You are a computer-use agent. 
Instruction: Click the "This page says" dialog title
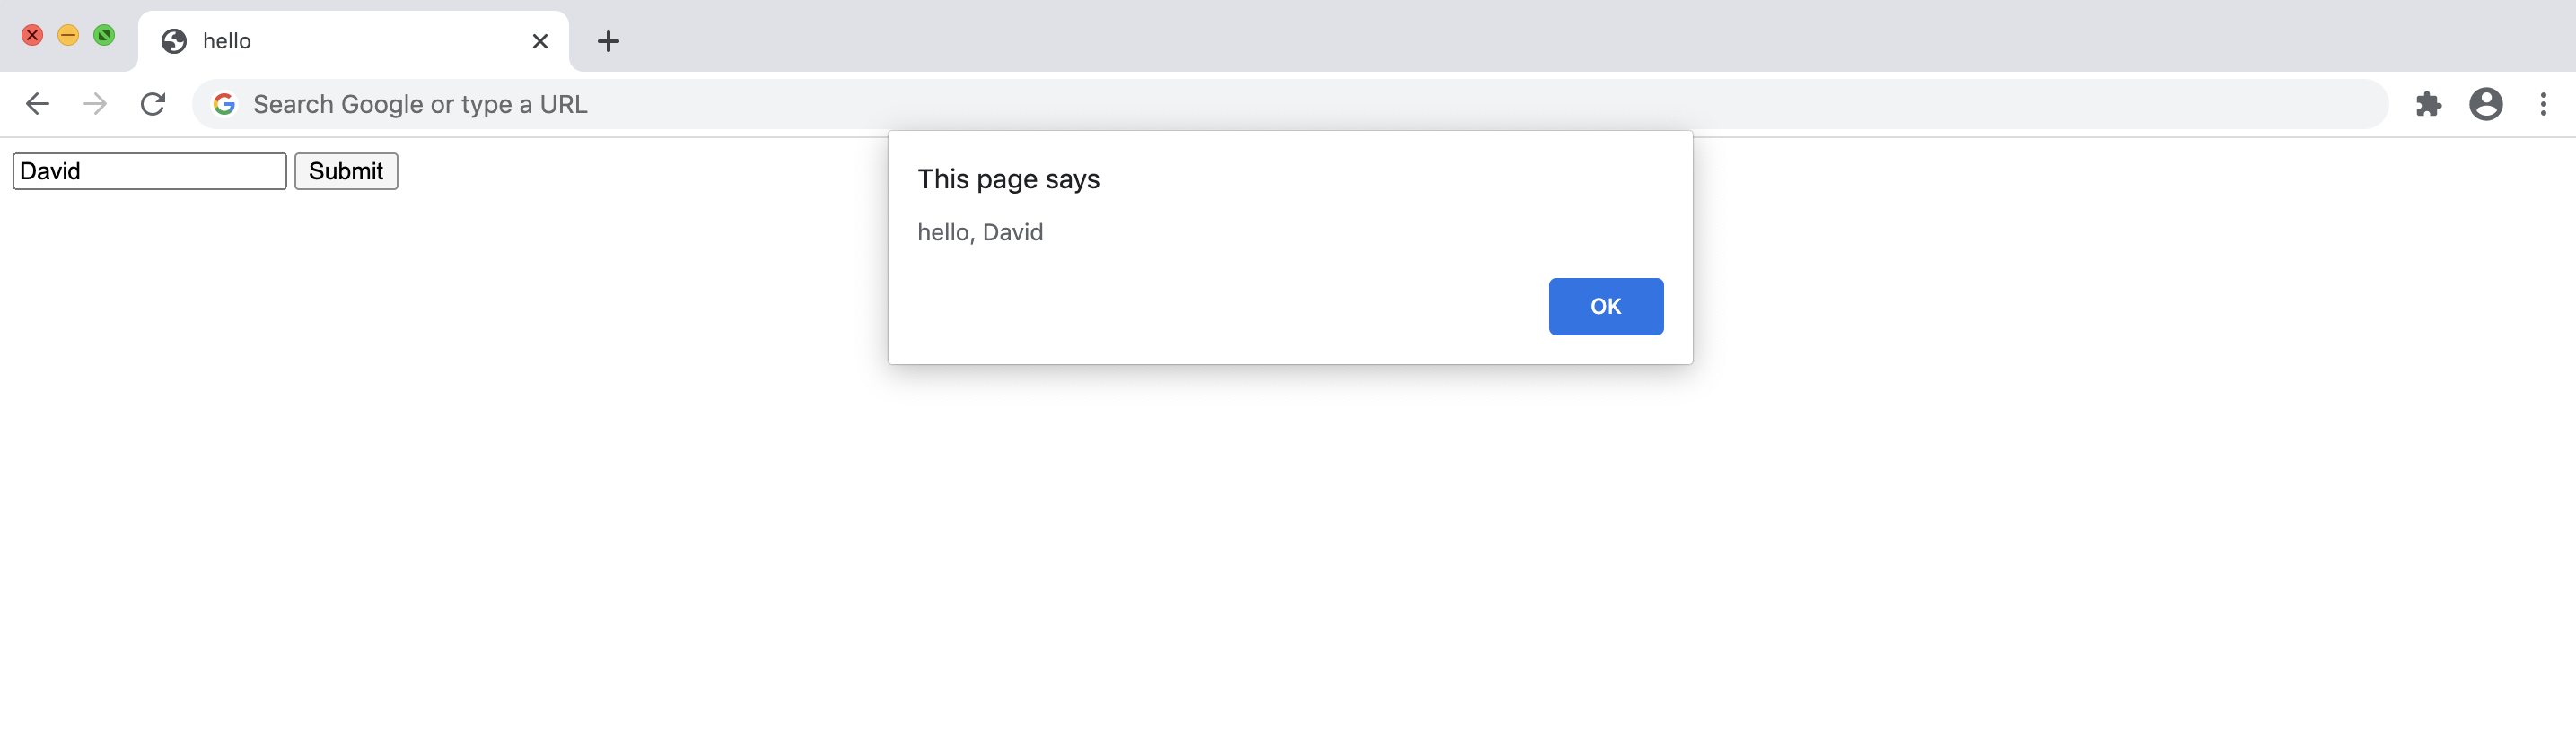tap(1008, 179)
